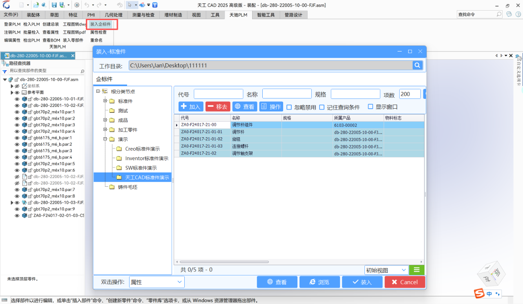Viewport: 523px width, 304px height.
Task: Click the red 移去 button
Action: pyautogui.click(x=218, y=107)
